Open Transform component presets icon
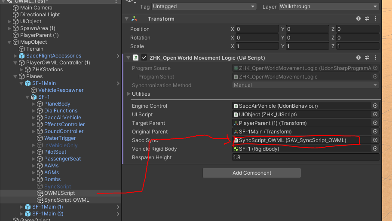 click(367, 18)
